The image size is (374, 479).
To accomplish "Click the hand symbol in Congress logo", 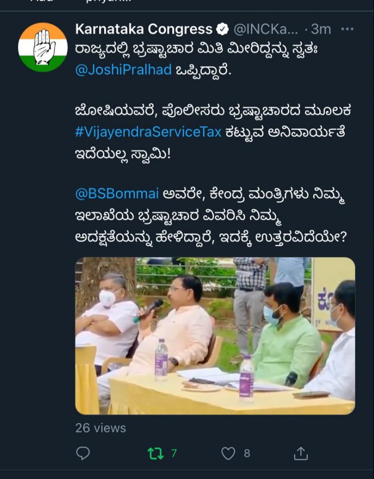I will pyautogui.click(x=44, y=47).
